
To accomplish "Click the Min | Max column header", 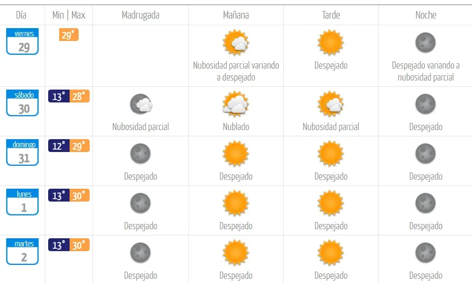I will 69,15.
